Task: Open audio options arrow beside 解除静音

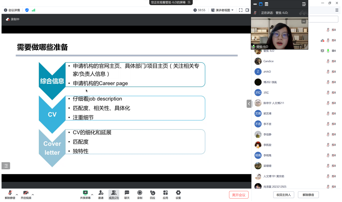Action: pyautogui.click(x=17, y=194)
